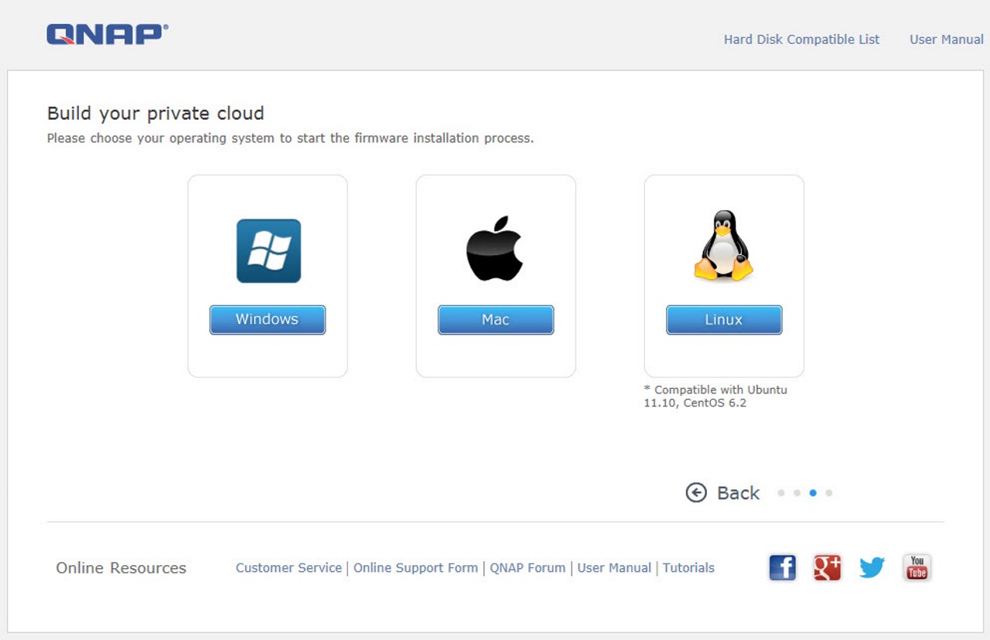Select the Apple logo icon
Screen dimensions: 990x640
(x=495, y=248)
